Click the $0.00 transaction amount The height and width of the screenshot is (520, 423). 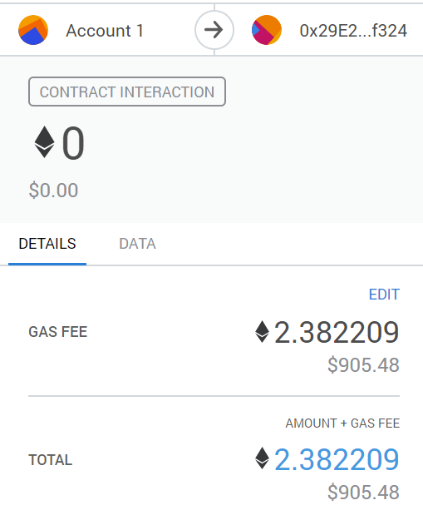coord(53,191)
